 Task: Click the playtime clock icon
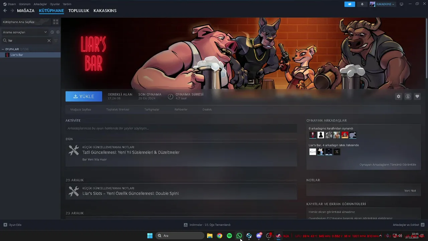(171, 96)
